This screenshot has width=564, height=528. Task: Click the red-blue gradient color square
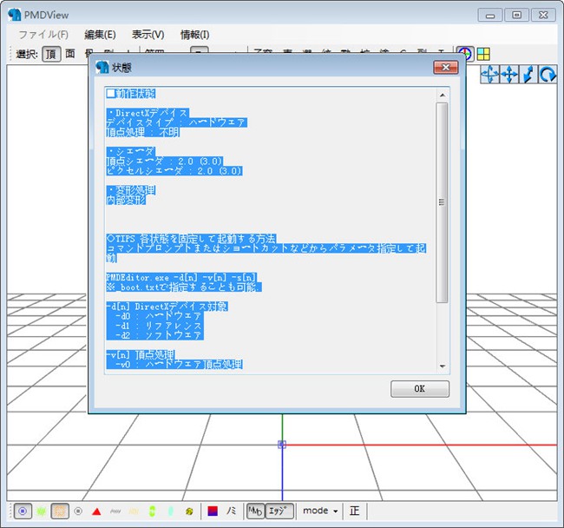pyautogui.click(x=213, y=511)
